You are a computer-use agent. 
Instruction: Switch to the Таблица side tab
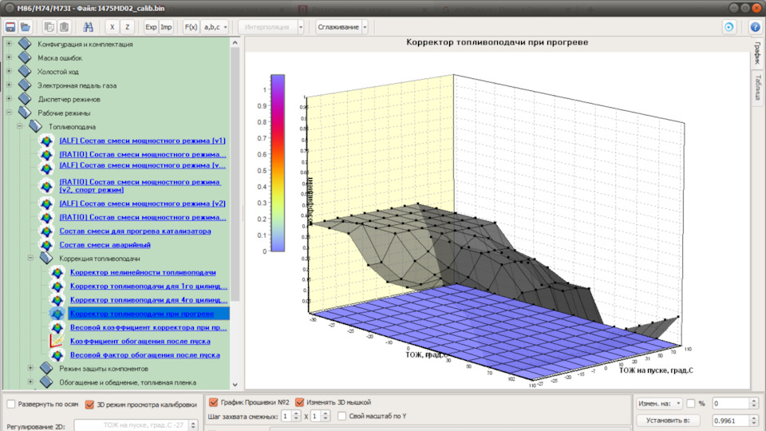coord(757,87)
